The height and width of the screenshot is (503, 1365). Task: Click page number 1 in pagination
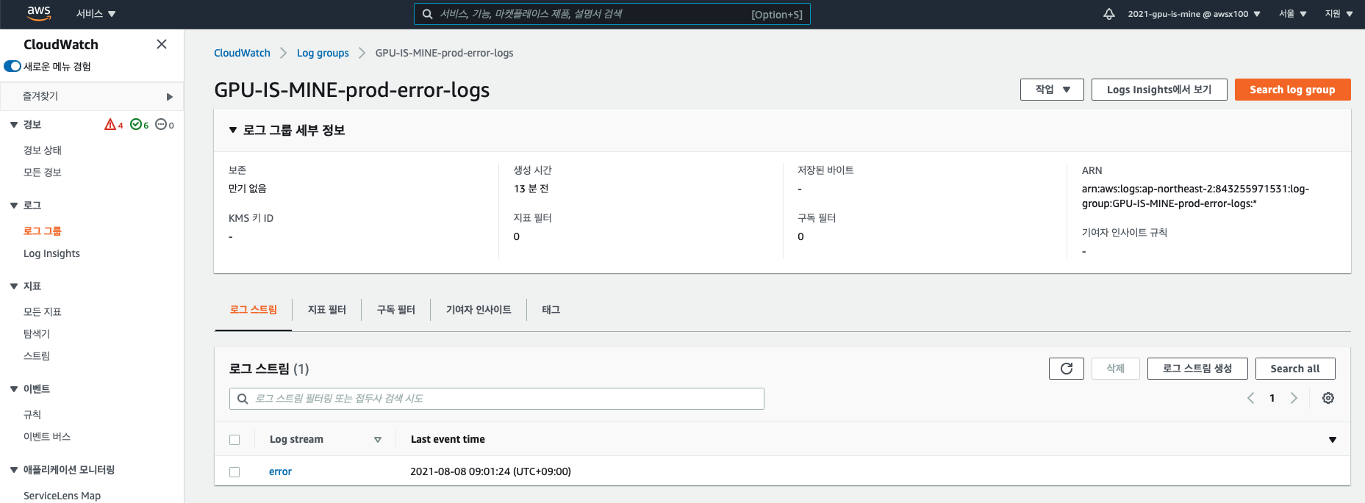point(1272,398)
